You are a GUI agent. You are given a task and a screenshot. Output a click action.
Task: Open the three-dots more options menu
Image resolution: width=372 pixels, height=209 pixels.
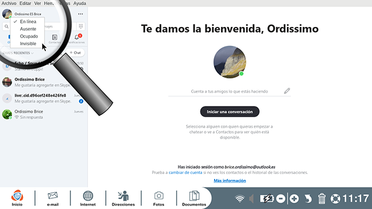[x=81, y=14]
